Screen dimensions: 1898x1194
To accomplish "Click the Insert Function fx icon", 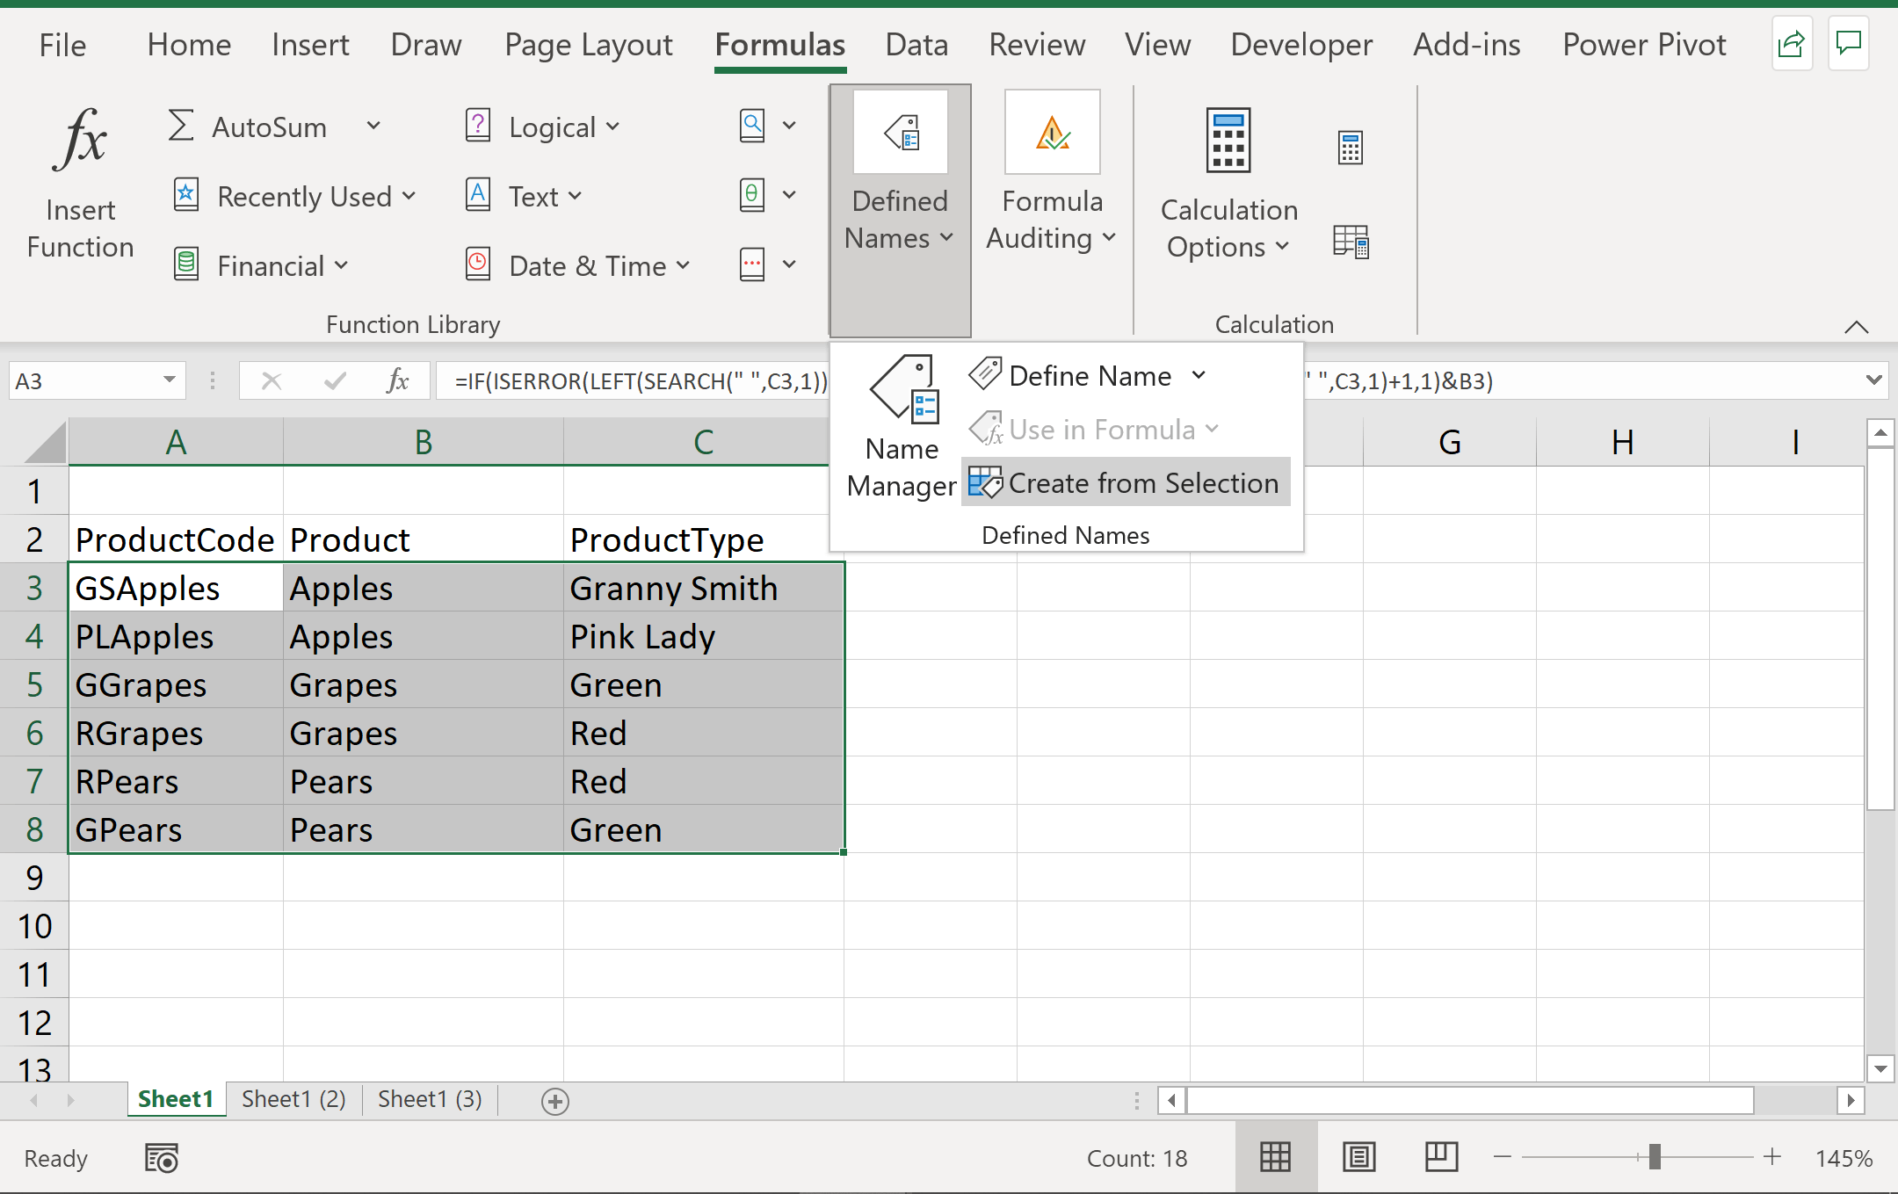I will [x=80, y=141].
